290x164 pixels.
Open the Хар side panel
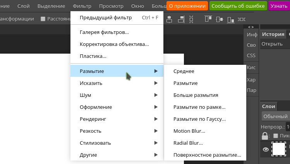pyautogui.click(x=251, y=80)
